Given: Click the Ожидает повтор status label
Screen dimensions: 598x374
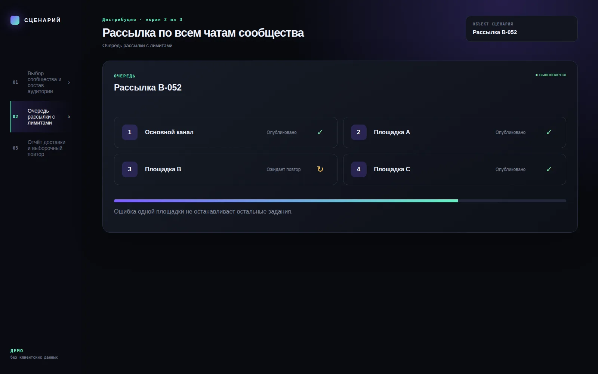Looking at the screenshot, I should [x=283, y=169].
